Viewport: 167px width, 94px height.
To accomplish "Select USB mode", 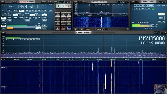I will 45,11.
